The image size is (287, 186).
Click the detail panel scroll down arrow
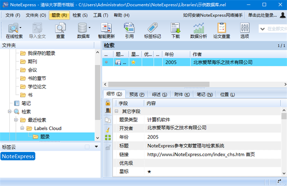(x=284, y=173)
